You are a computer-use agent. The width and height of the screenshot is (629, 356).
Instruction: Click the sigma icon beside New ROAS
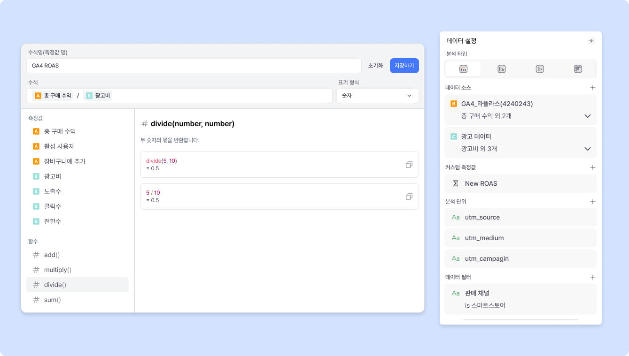[455, 183]
